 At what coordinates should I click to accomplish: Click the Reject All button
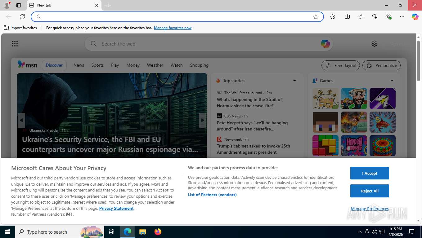click(370, 191)
